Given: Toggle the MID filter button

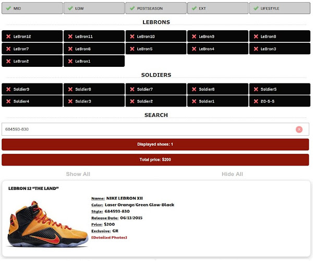Looking at the screenshot, I should click(32, 8).
